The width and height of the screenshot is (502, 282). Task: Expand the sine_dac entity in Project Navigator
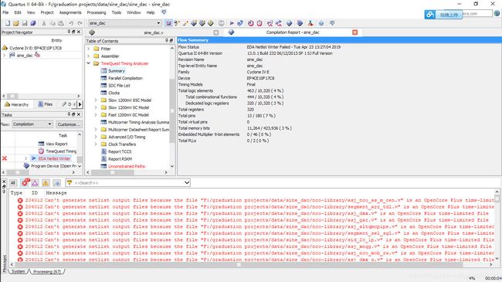(5, 55)
